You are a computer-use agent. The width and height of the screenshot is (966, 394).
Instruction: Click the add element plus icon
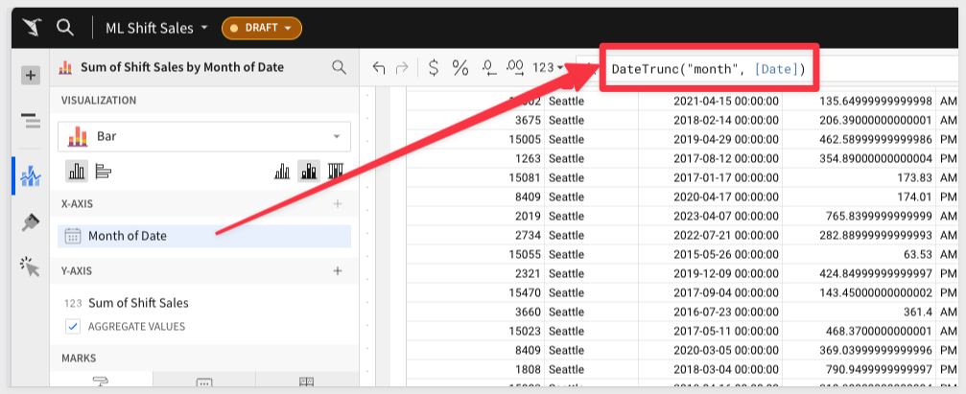click(30, 75)
